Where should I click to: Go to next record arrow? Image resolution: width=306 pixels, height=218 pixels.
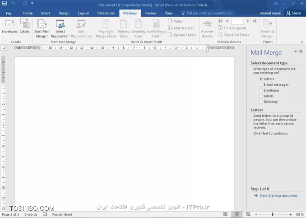pyautogui.click(x=248, y=21)
